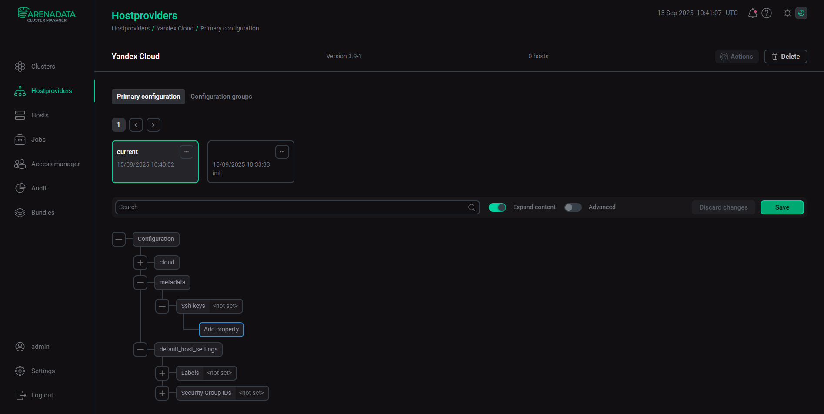Collapse the metadata tree node
Image resolution: width=824 pixels, height=414 pixels.
click(x=140, y=283)
